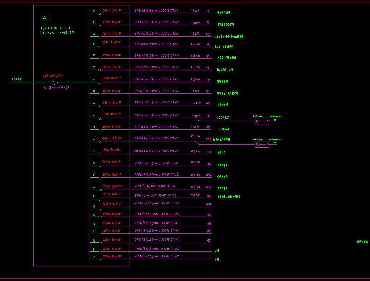Click the 2.0 KW load on circuit N10
The width and height of the screenshot is (370, 281).
tap(196, 116)
